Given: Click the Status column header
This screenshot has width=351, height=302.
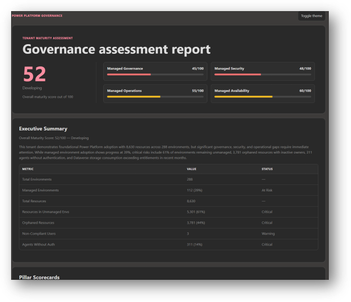Looking at the screenshot, I should click(267, 169).
